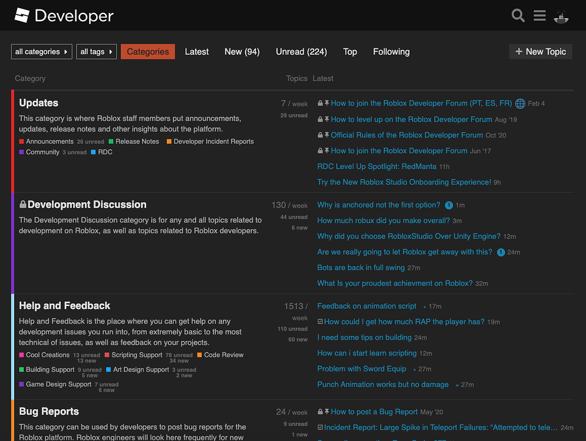The width and height of the screenshot is (586, 441).
Task: Click solved checkbox icon on Incident Report topic
Action: click(320, 427)
